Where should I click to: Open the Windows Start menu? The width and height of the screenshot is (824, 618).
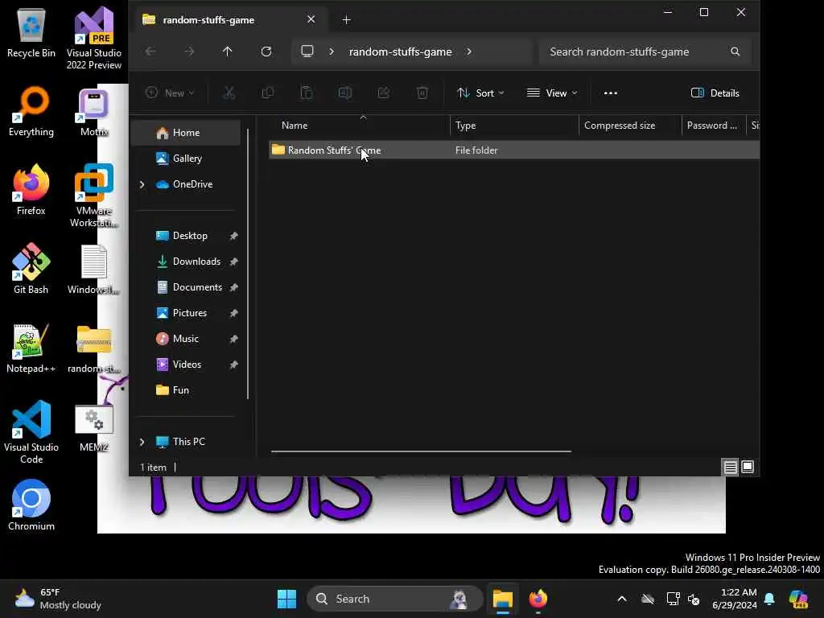[286, 599]
